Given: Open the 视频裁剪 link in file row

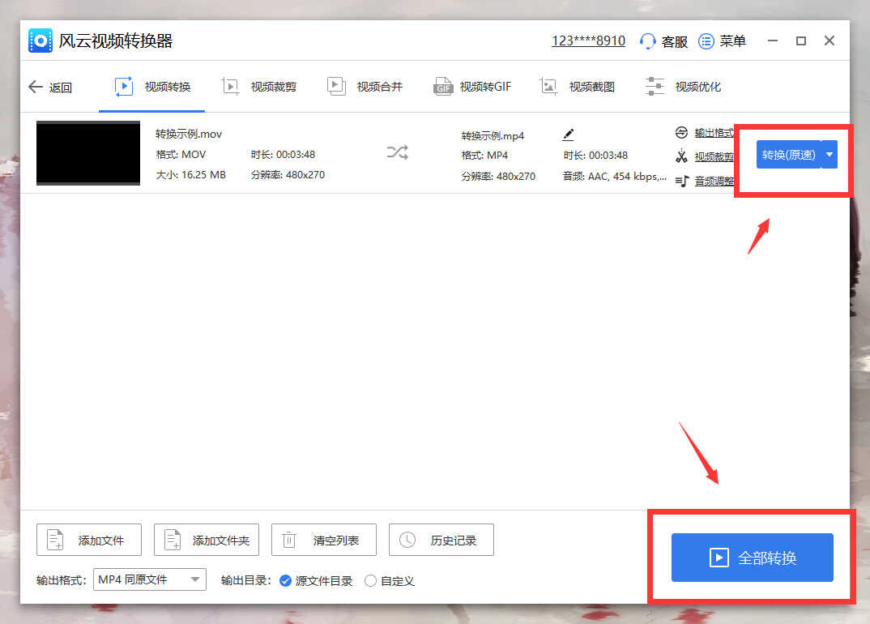Looking at the screenshot, I should [x=714, y=157].
